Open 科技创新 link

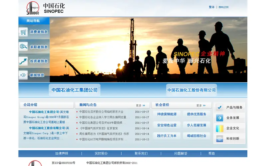[232, 139]
